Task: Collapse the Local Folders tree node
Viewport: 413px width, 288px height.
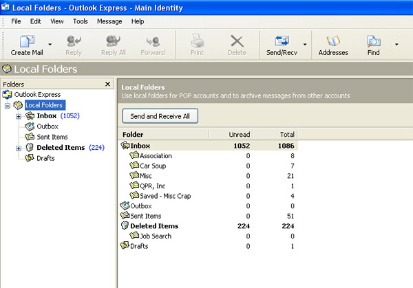Action: pos(8,106)
